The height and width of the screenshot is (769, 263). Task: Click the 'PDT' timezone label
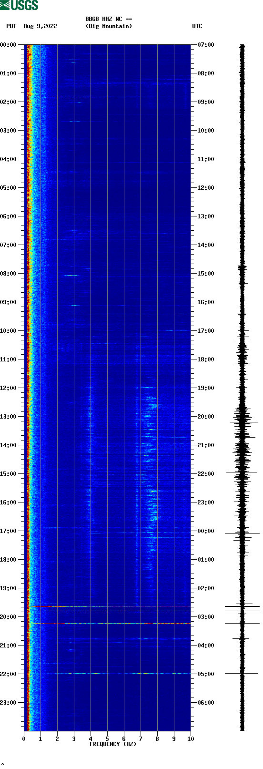pos(11,26)
